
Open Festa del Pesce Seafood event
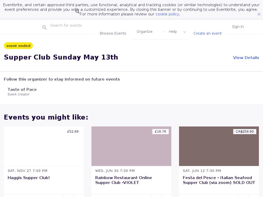click(x=219, y=180)
